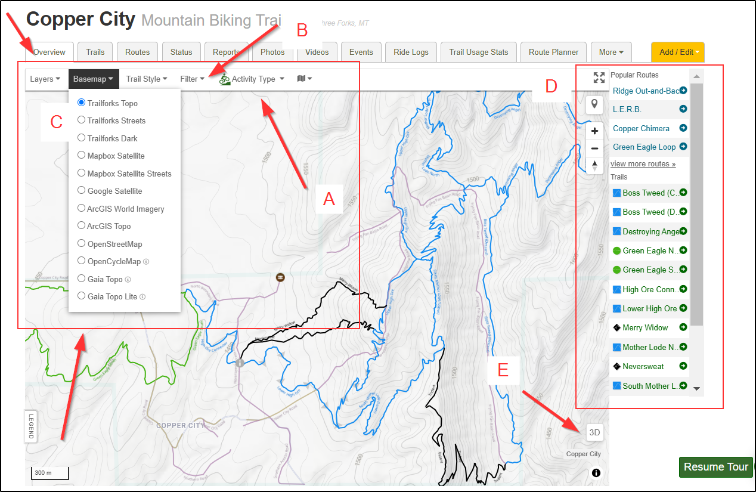
Task: Click the Legend tab on map edge
Action: click(31, 426)
